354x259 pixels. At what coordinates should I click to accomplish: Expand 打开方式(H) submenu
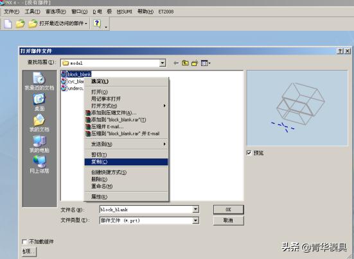tap(127, 106)
